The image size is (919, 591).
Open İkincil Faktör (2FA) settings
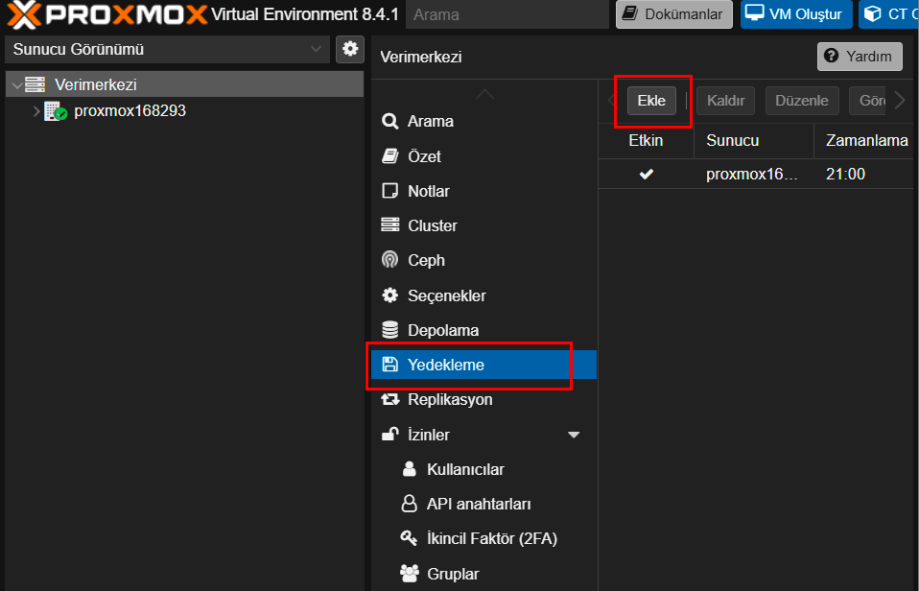pos(491,538)
